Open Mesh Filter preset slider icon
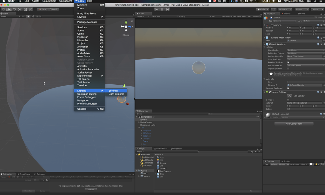 pyautogui.click(x=321, y=38)
